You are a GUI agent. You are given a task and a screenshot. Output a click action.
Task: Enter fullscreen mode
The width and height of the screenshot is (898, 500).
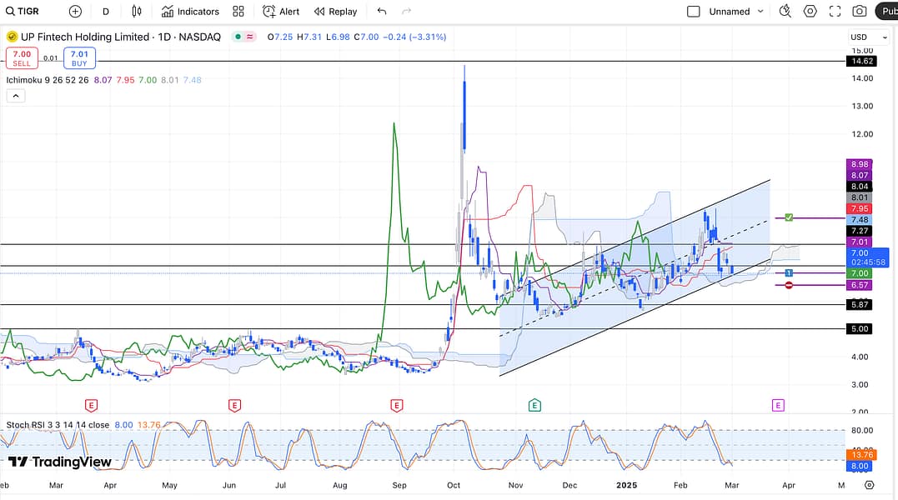click(x=835, y=12)
